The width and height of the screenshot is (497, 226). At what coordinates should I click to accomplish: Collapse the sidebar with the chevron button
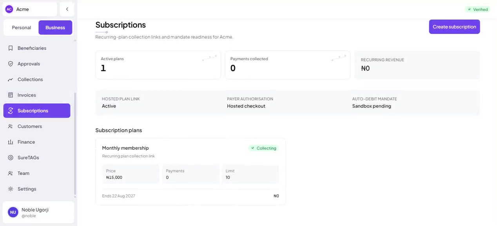[x=67, y=9]
